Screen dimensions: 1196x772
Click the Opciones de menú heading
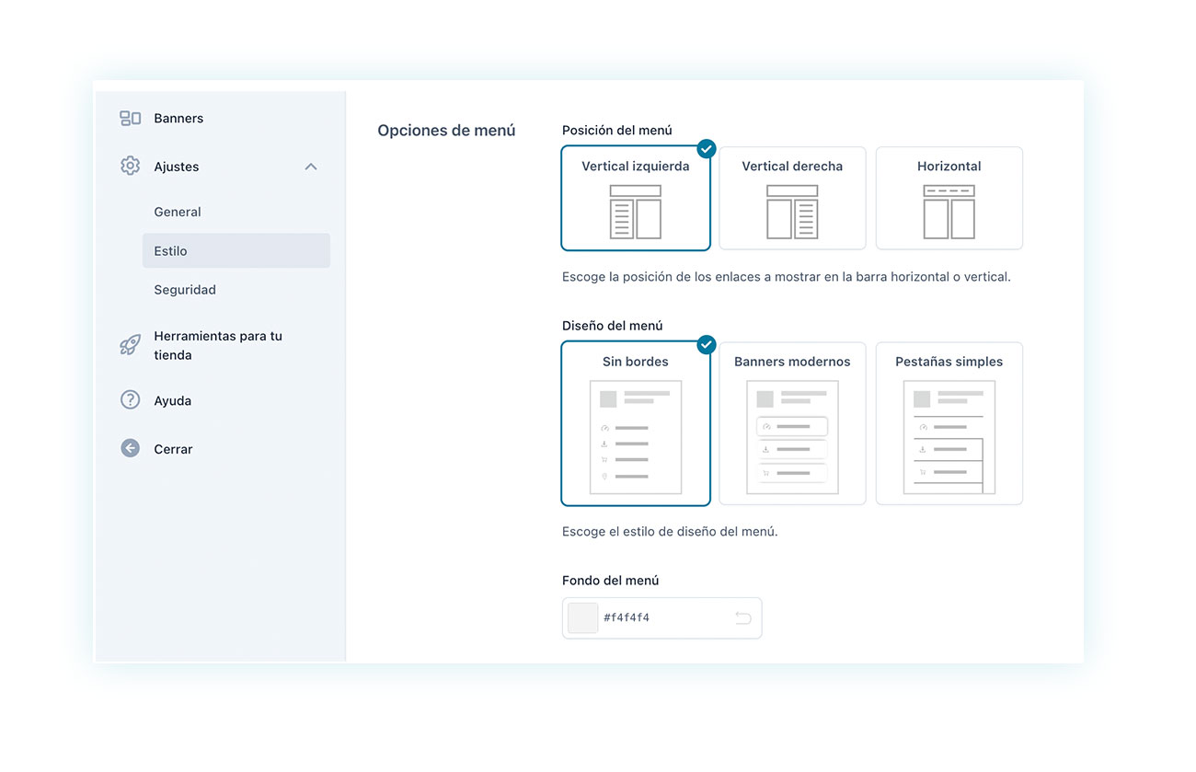pos(446,131)
